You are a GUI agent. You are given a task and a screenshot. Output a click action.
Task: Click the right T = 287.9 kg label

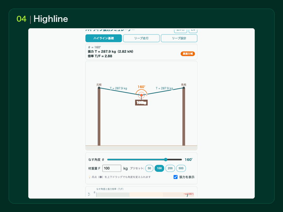(x=164, y=88)
